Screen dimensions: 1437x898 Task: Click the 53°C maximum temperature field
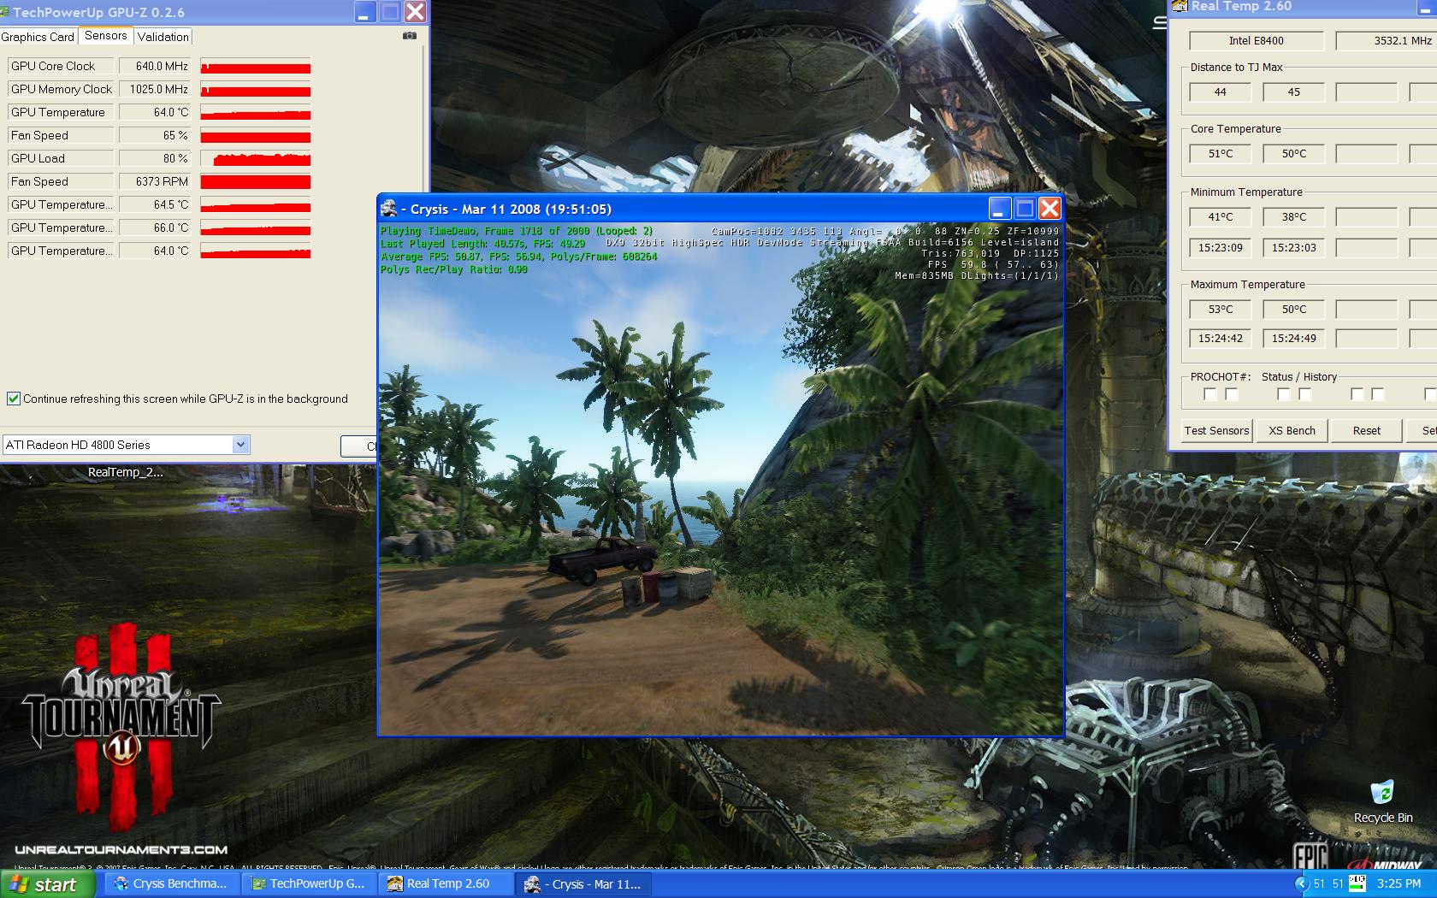pyautogui.click(x=1221, y=309)
